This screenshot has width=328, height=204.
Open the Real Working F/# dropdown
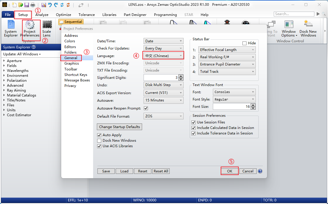coord(227,57)
